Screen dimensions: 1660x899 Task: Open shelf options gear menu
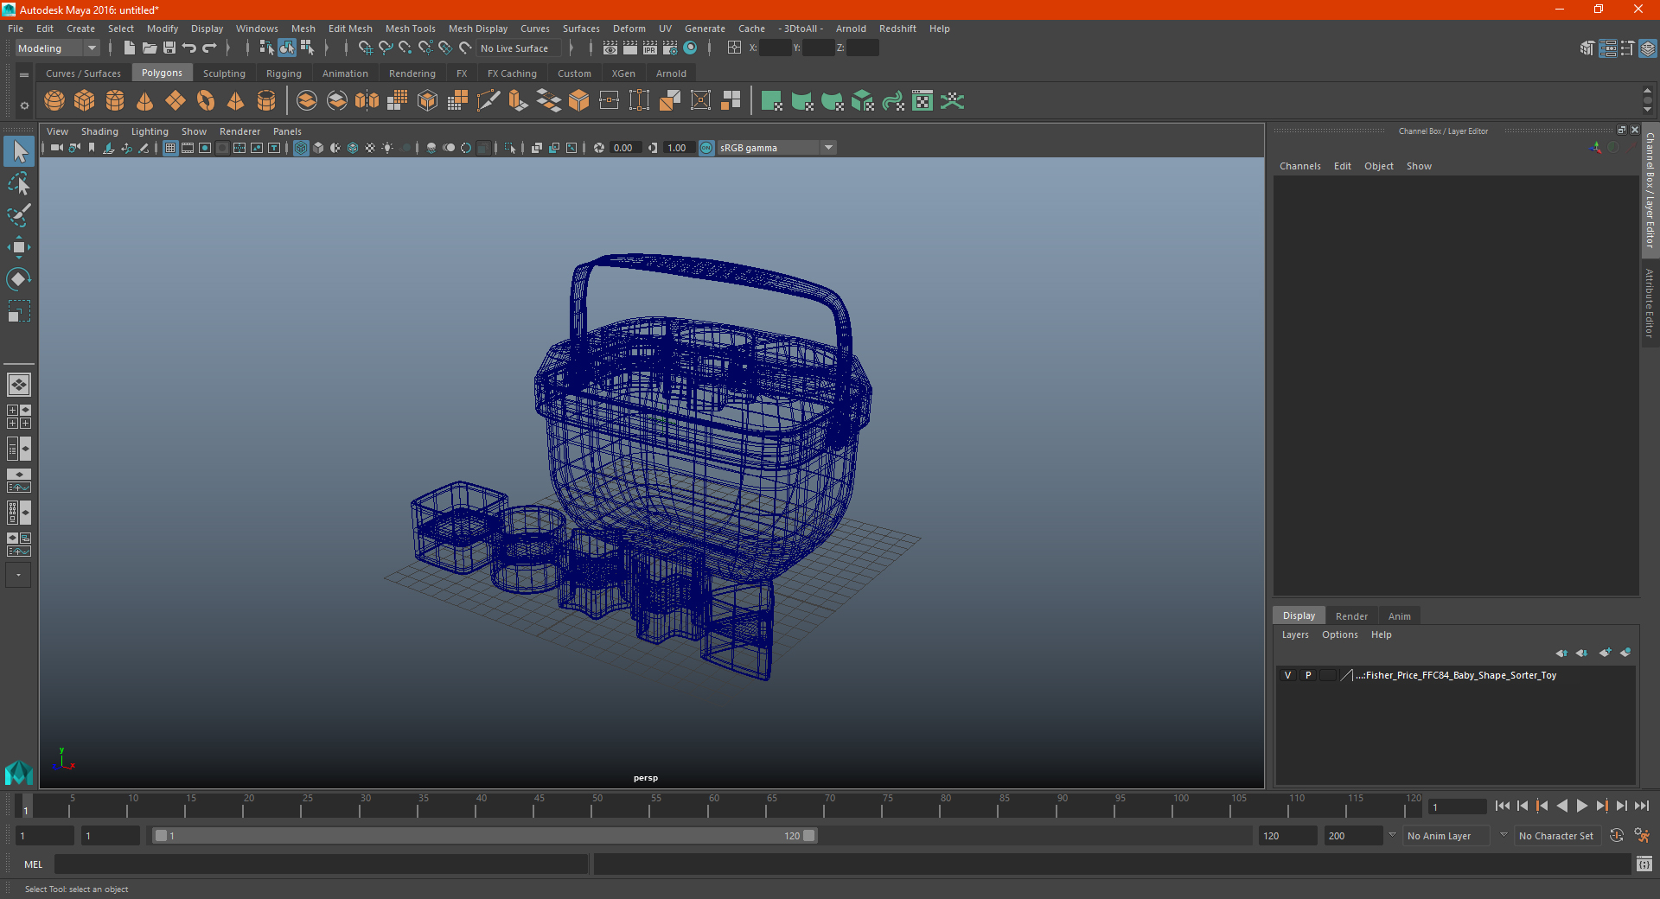24,105
